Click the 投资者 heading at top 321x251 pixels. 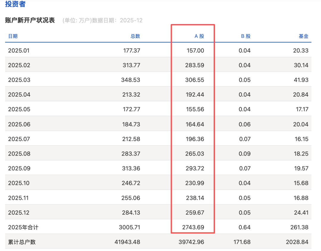[15, 4]
